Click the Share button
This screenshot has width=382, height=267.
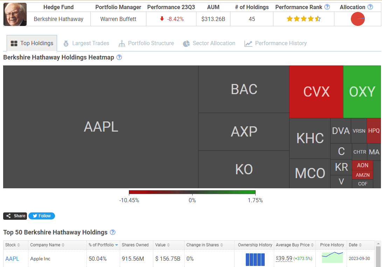pyautogui.click(x=15, y=216)
